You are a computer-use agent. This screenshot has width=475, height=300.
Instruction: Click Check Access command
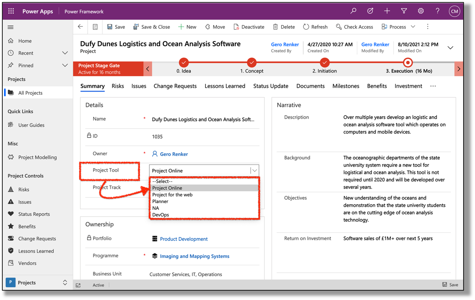[x=354, y=27]
